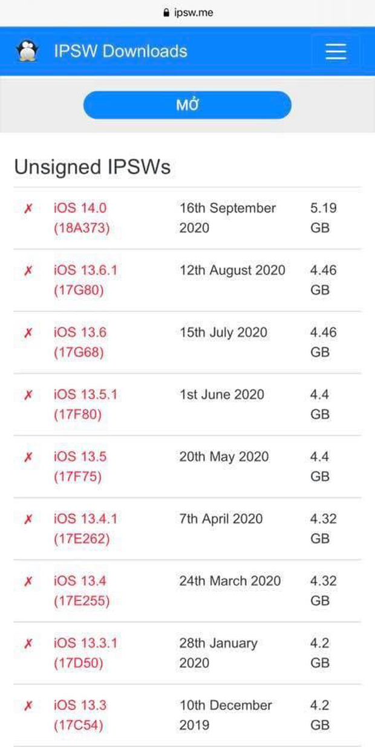Click the red X beside iOS 13.6.1
The width and height of the screenshot is (375, 747).
(28, 271)
